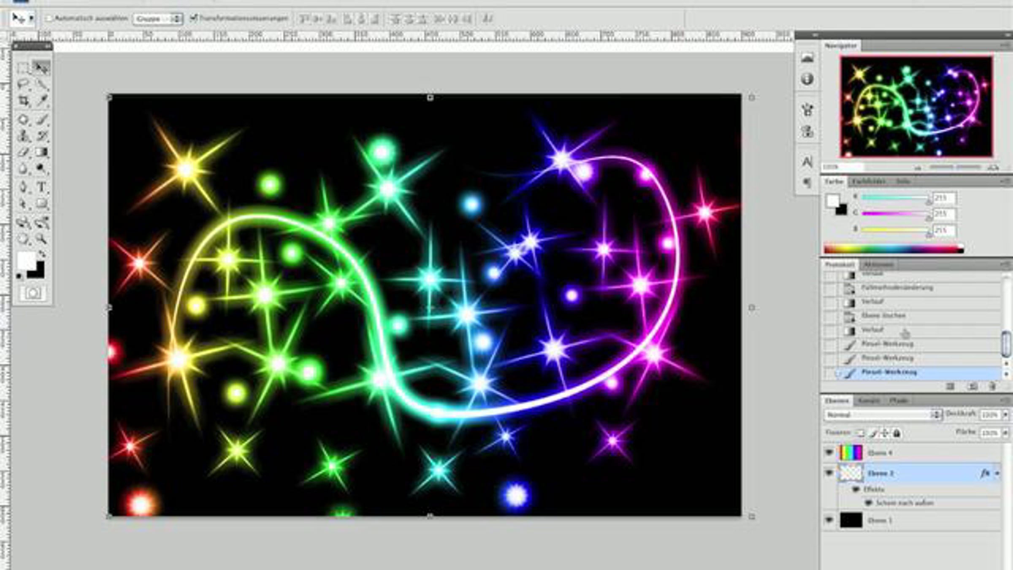
Task: Select the Crop tool
Action: pos(24,101)
